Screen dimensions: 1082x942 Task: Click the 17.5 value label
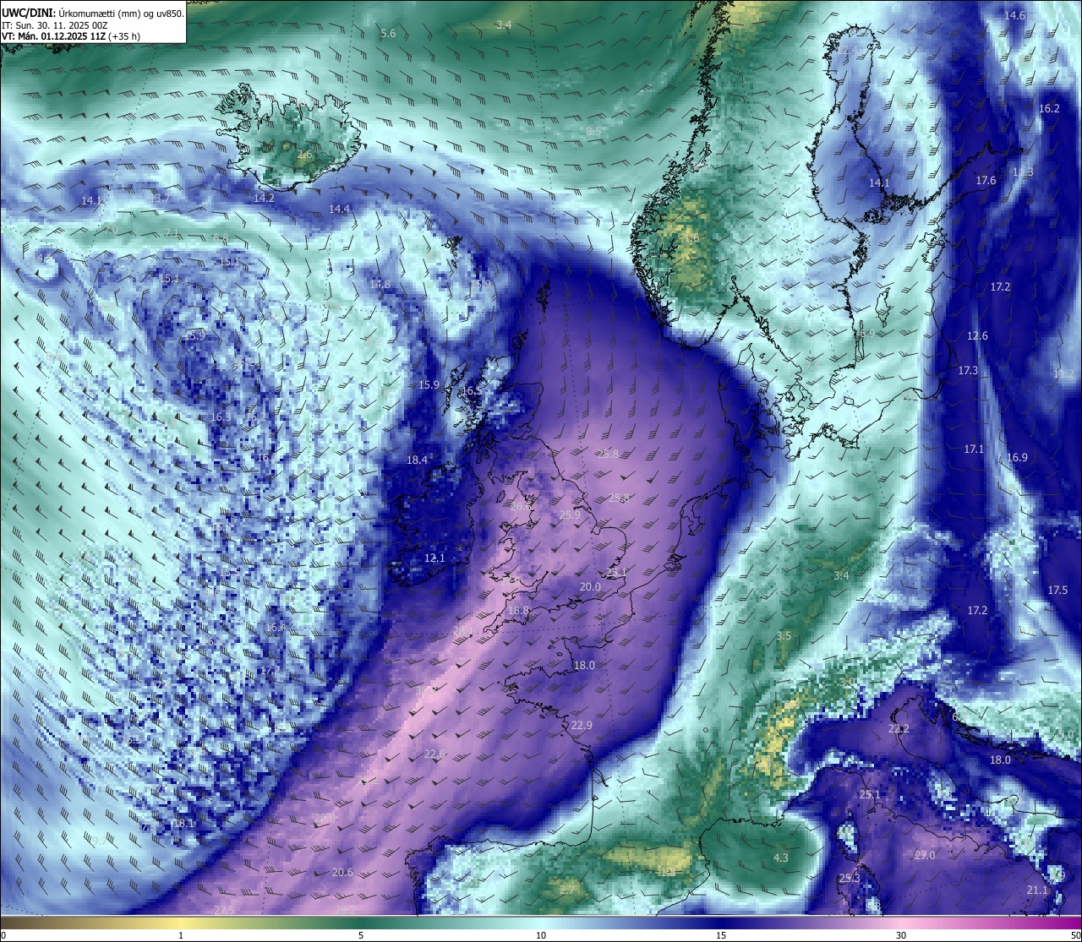tap(1057, 591)
